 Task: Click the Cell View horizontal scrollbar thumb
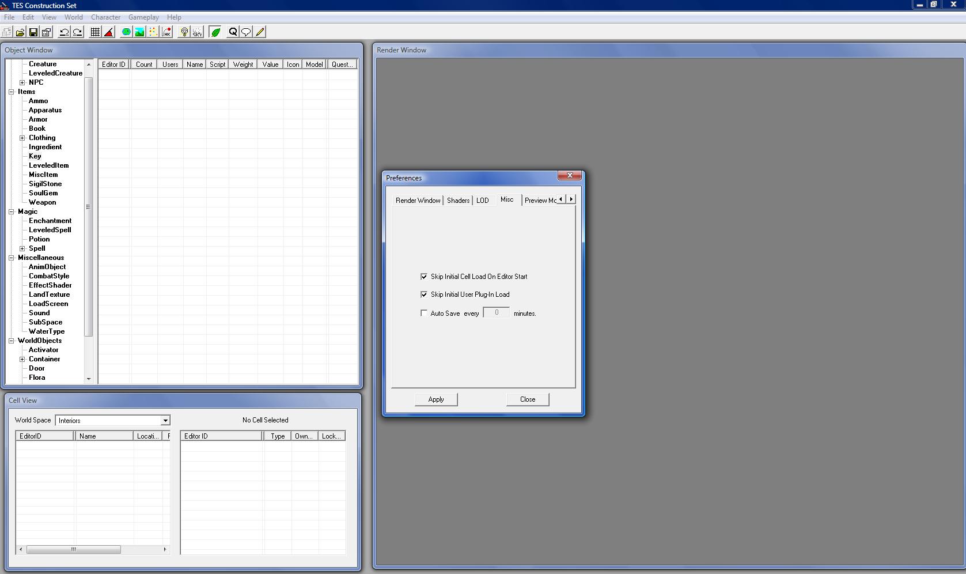click(74, 549)
